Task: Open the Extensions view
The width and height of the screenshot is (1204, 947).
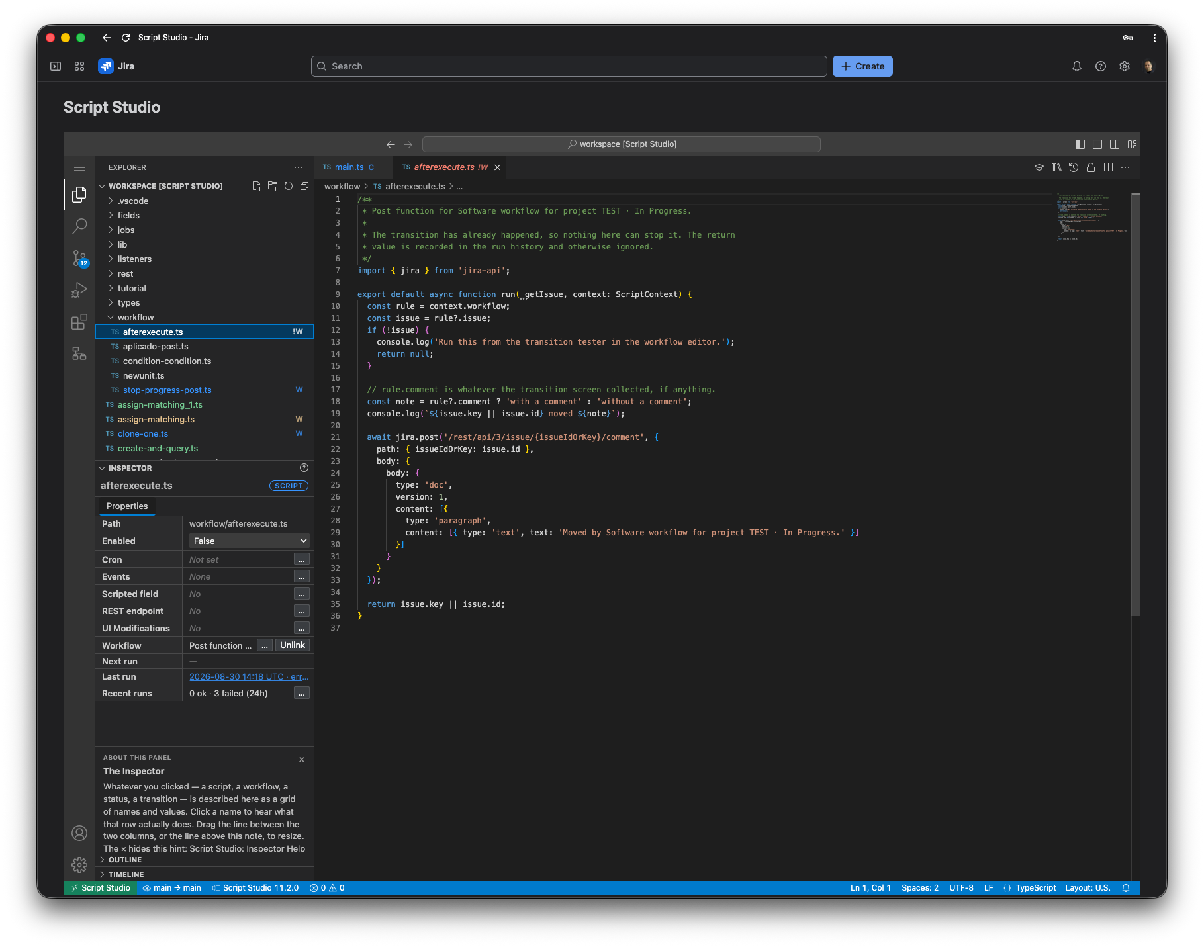Action: tap(79, 322)
